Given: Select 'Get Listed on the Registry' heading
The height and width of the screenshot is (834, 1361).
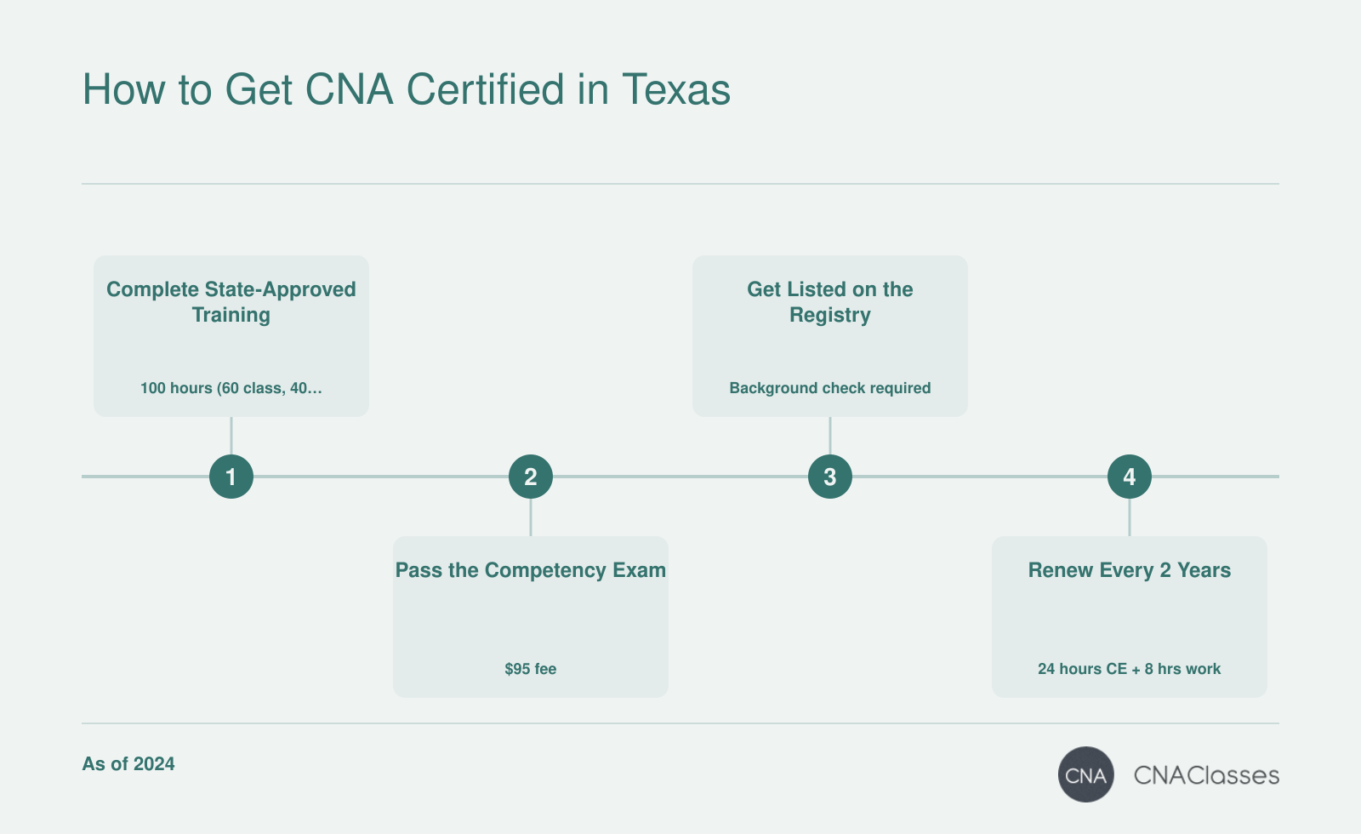Looking at the screenshot, I should tap(830, 302).
